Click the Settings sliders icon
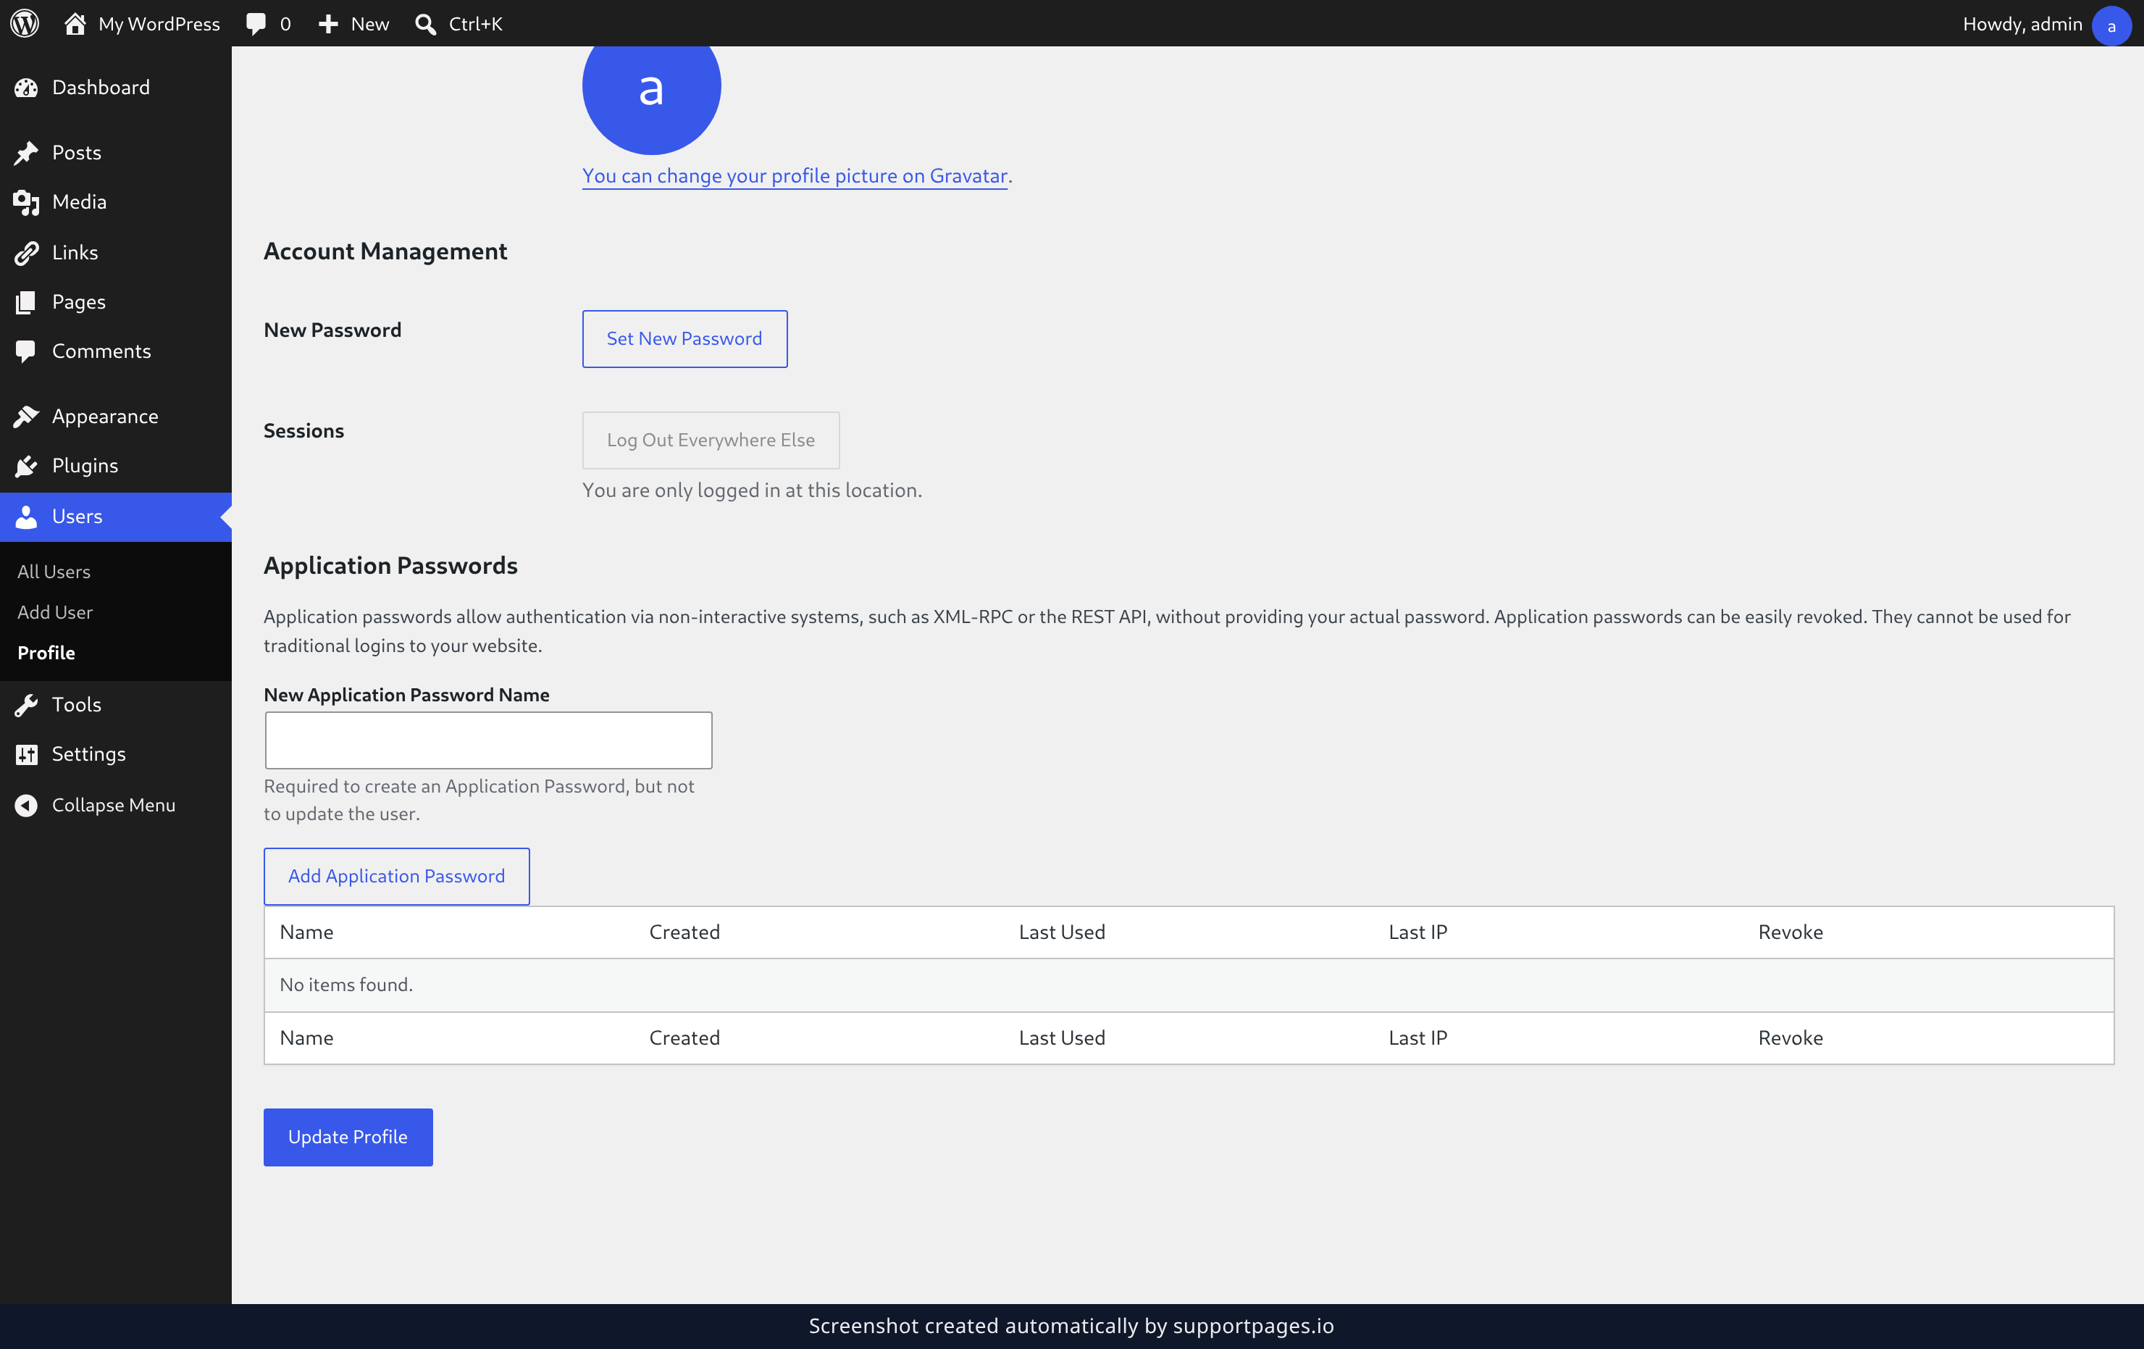Image resolution: width=2144 pixels, height=1349 pixels. click(x=26, y=754)
